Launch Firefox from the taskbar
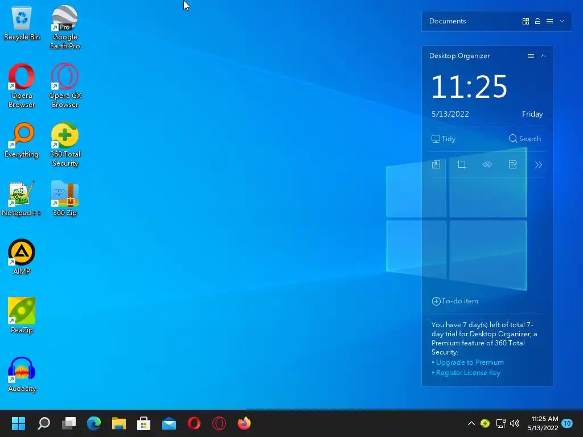 click(x=244, y=423)
